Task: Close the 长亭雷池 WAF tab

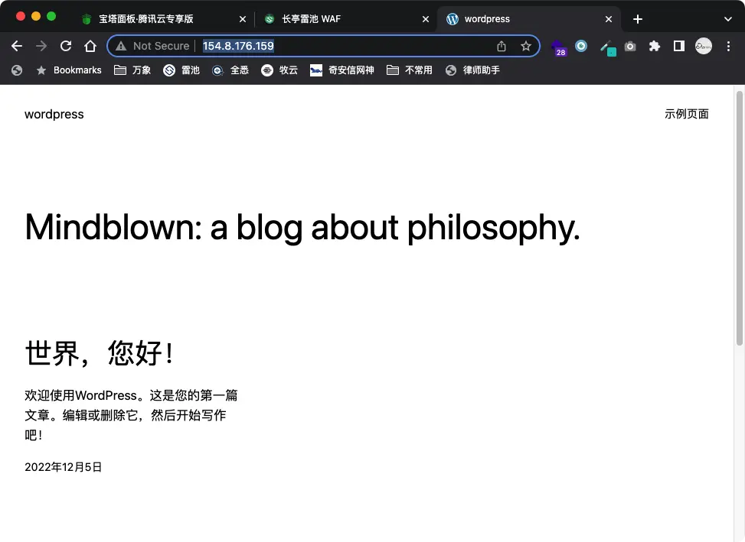Action: [x=425, y=19]
